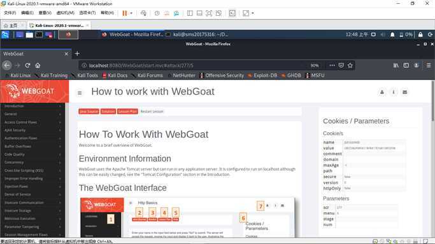
Task: Click the Firefox home icon
Action: (x=38, y=65)
